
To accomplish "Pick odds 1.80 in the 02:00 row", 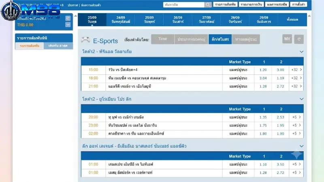I will (263, 133).
